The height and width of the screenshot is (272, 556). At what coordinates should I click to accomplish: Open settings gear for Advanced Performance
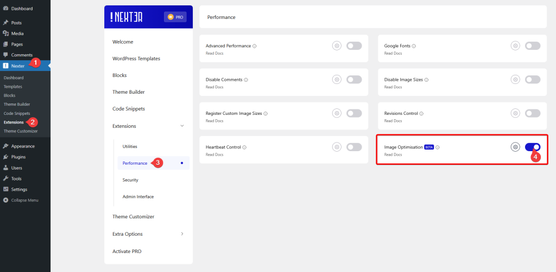(337, 46)
